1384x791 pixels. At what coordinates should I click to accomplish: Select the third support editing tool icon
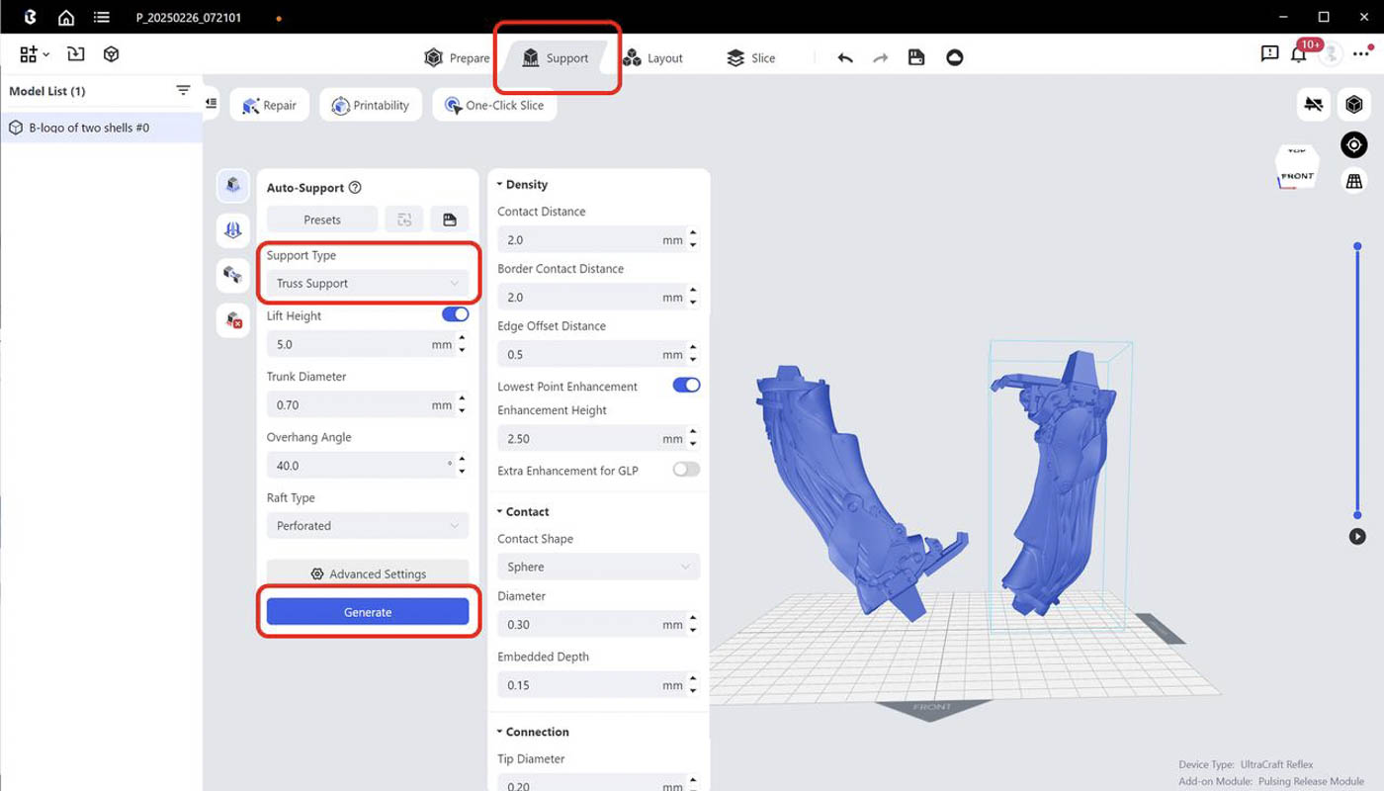232,275
